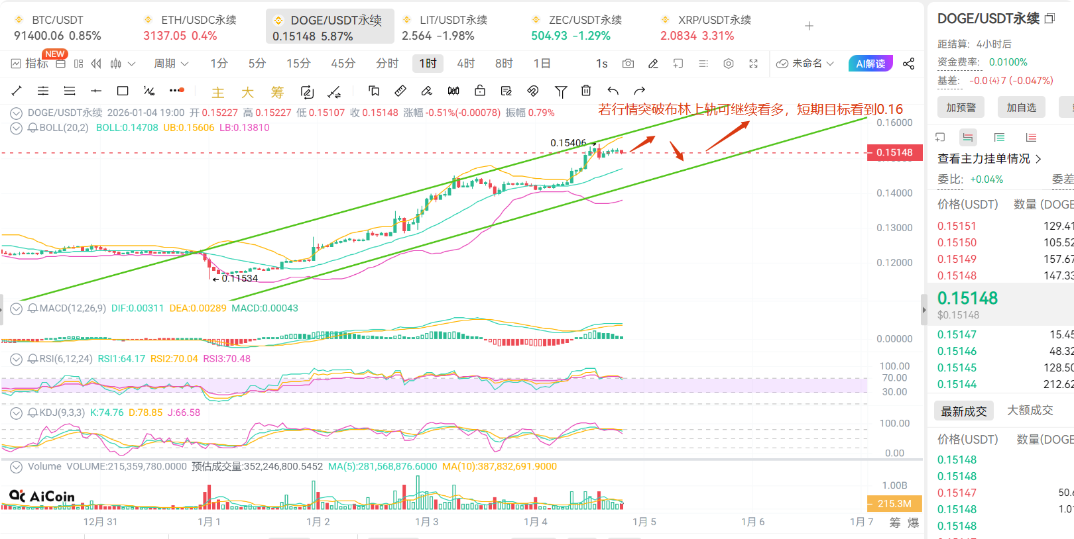This screenshot has height=539, width=1074.
Task: Undo the last drawing action
Action: pyautogui.click(x=613, y=91)
